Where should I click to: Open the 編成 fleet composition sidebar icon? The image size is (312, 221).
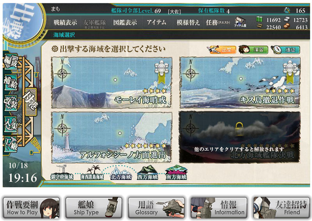point(11,62)
